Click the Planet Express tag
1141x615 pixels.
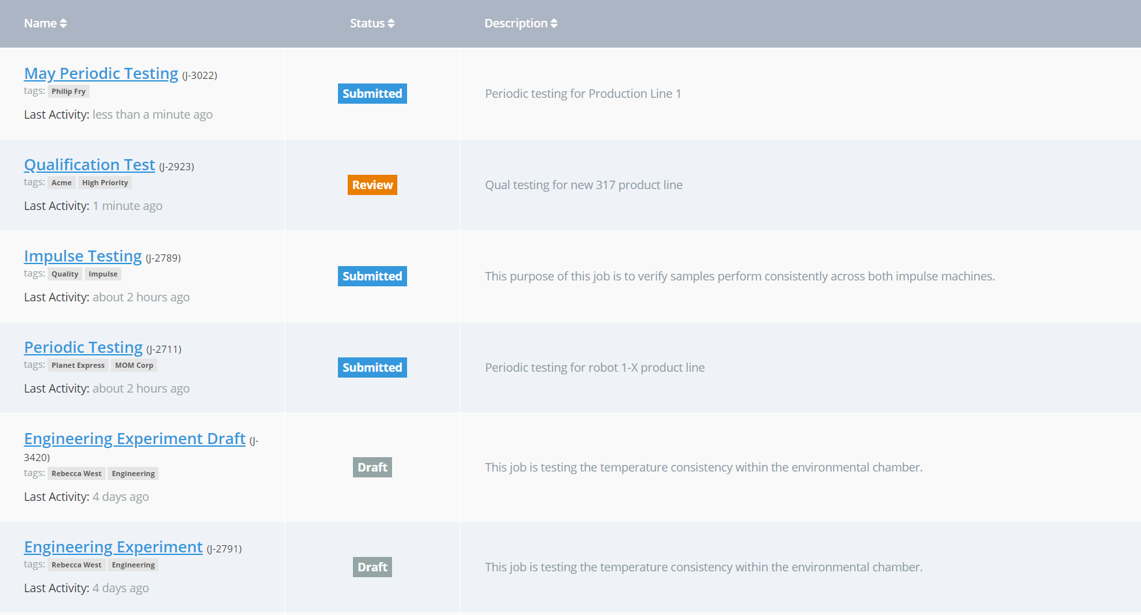click(78, 365)
